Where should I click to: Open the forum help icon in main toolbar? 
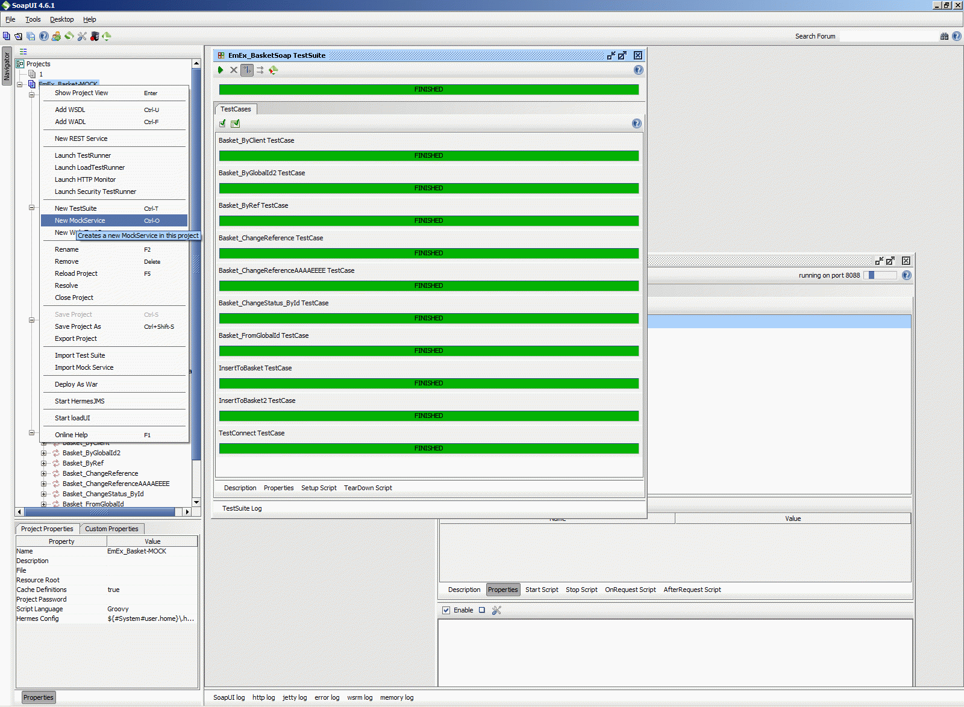44,36
